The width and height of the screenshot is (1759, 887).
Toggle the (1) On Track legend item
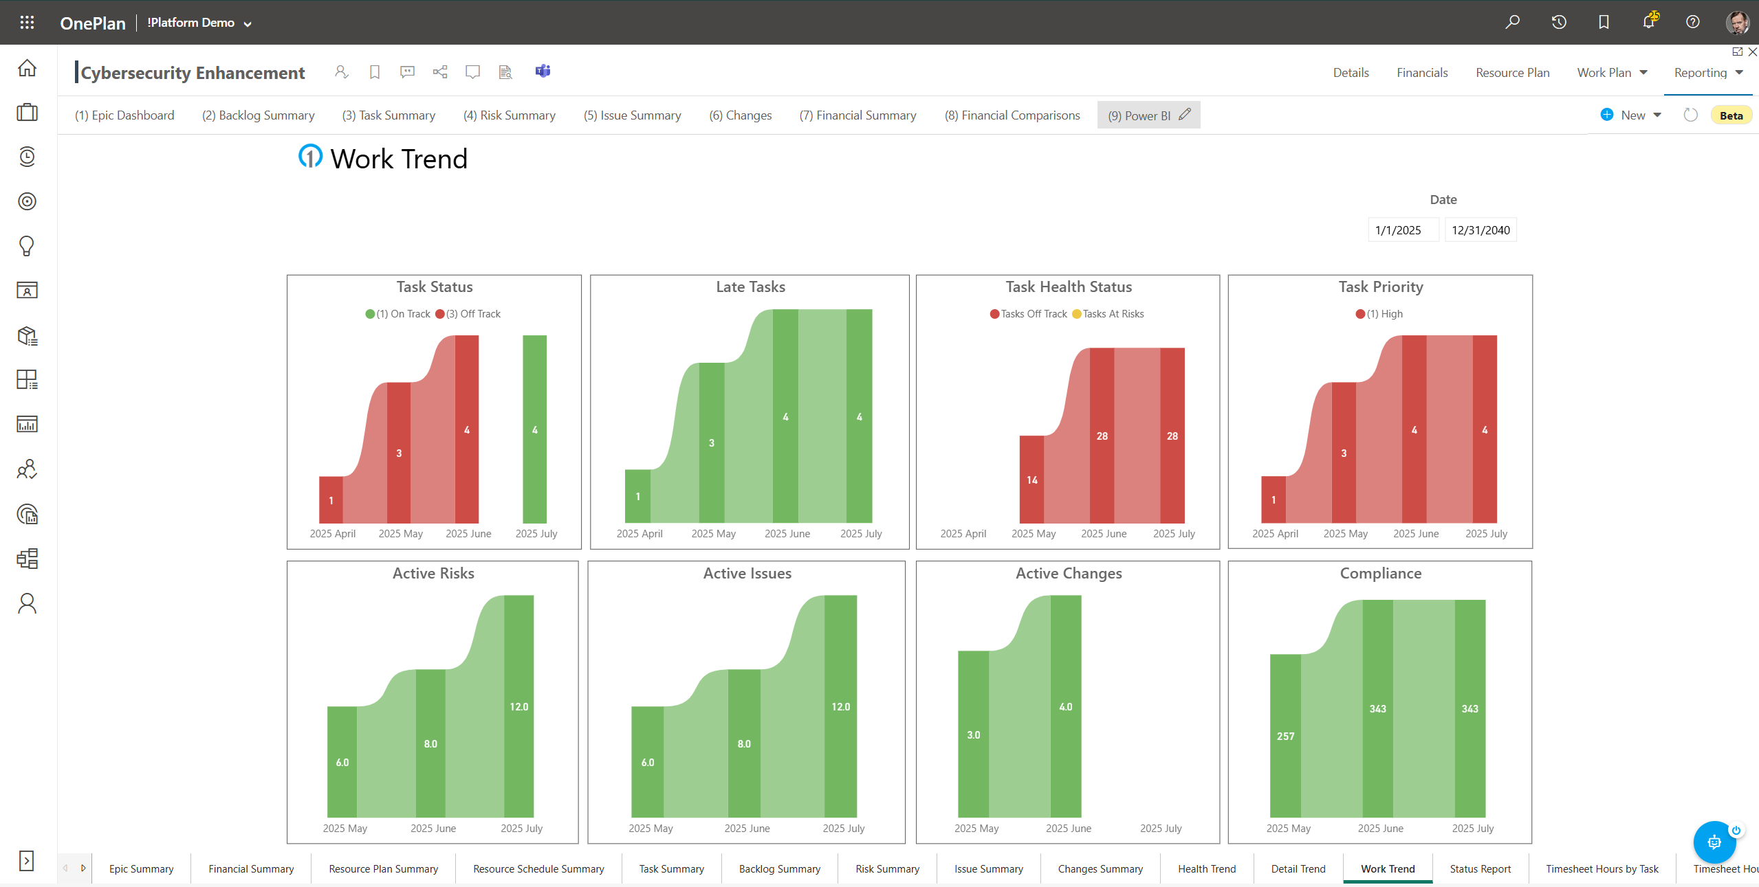tap(398, 314)
